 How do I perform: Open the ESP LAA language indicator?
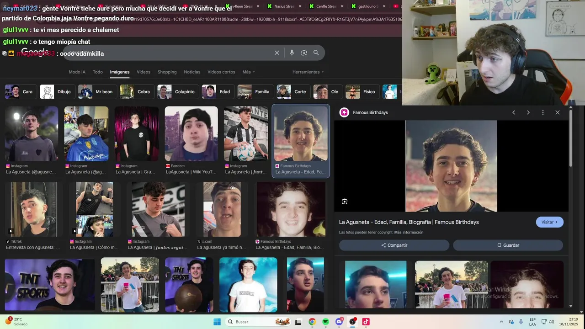(532, 322)
